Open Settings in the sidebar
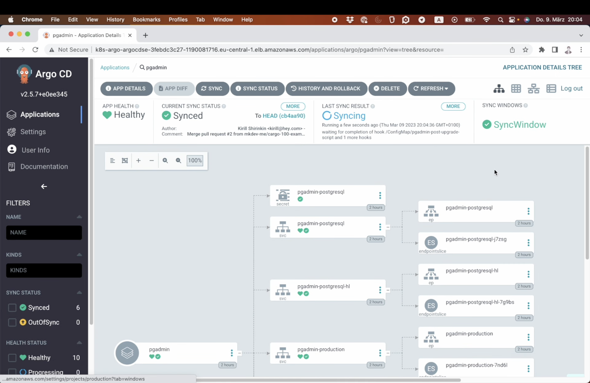 [33, 132]
